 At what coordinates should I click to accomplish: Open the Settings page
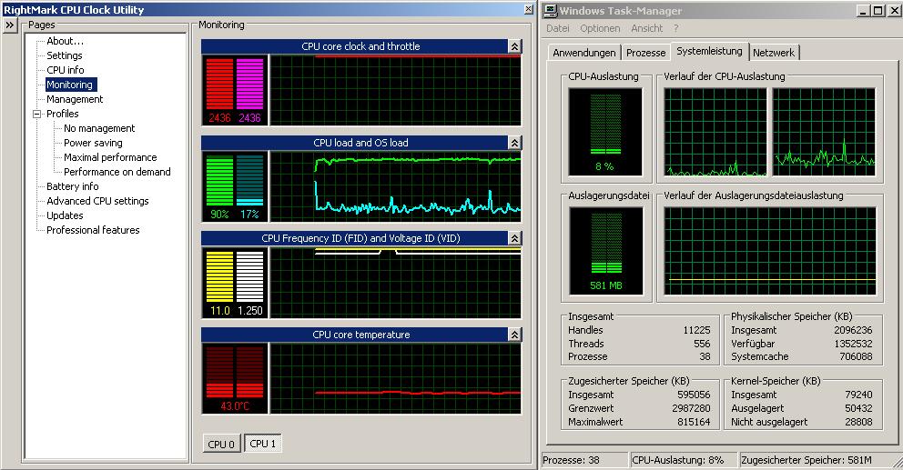(x=65, y=55)
